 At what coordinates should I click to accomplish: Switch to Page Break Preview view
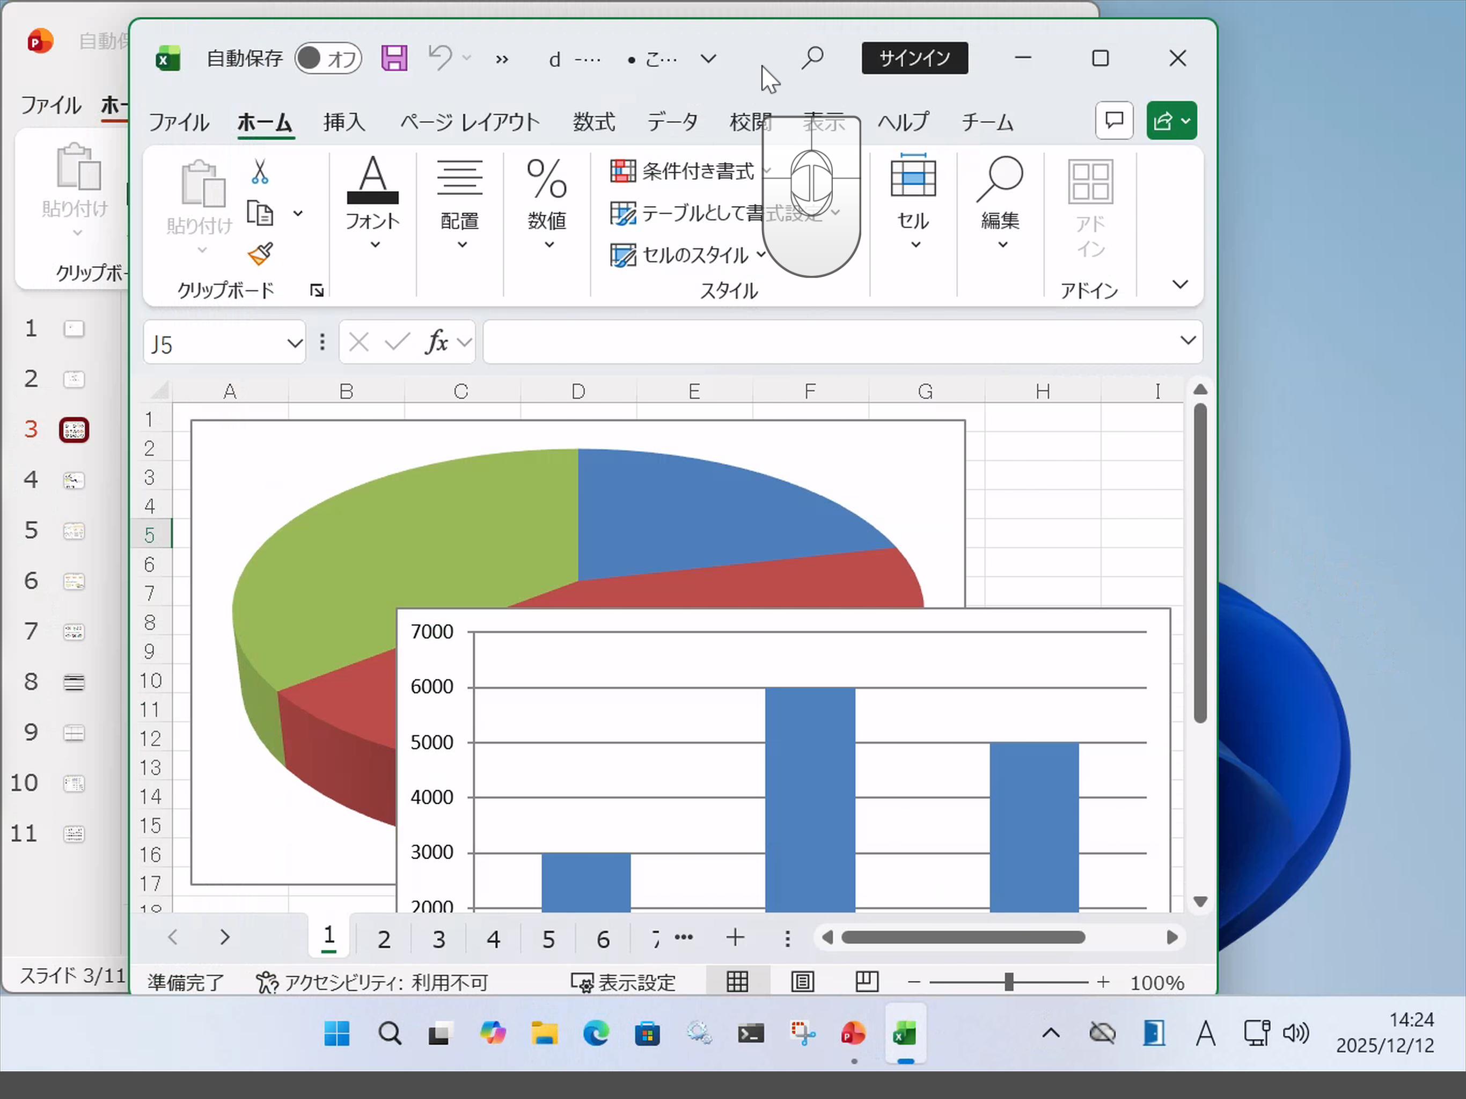point(866,981)
